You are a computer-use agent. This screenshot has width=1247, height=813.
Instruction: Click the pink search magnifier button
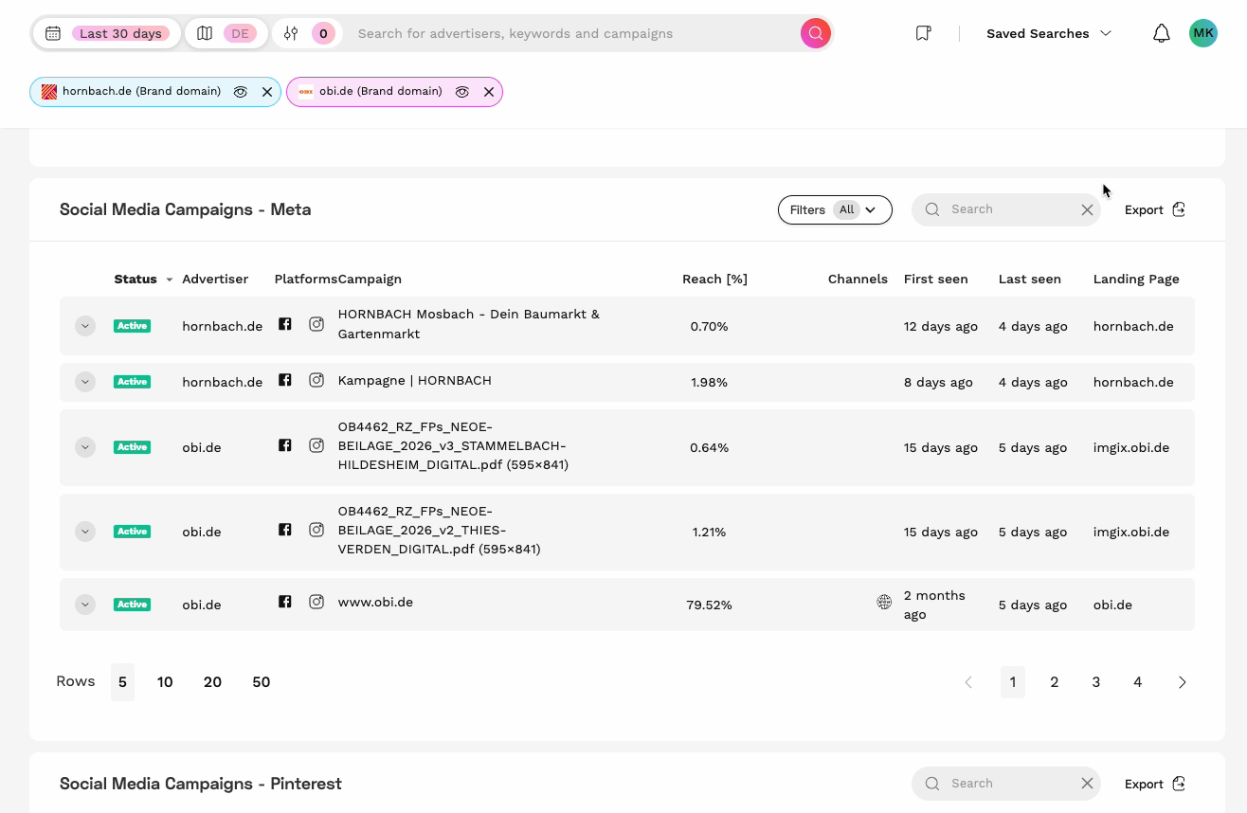(x=815, y=33)
